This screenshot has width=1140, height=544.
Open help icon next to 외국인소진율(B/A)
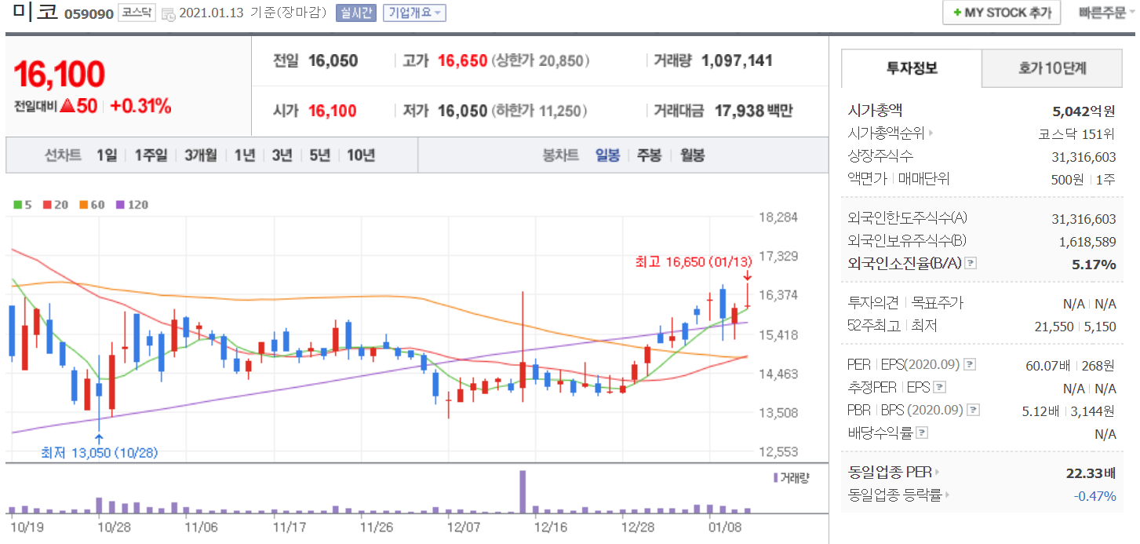click(971, 264)
